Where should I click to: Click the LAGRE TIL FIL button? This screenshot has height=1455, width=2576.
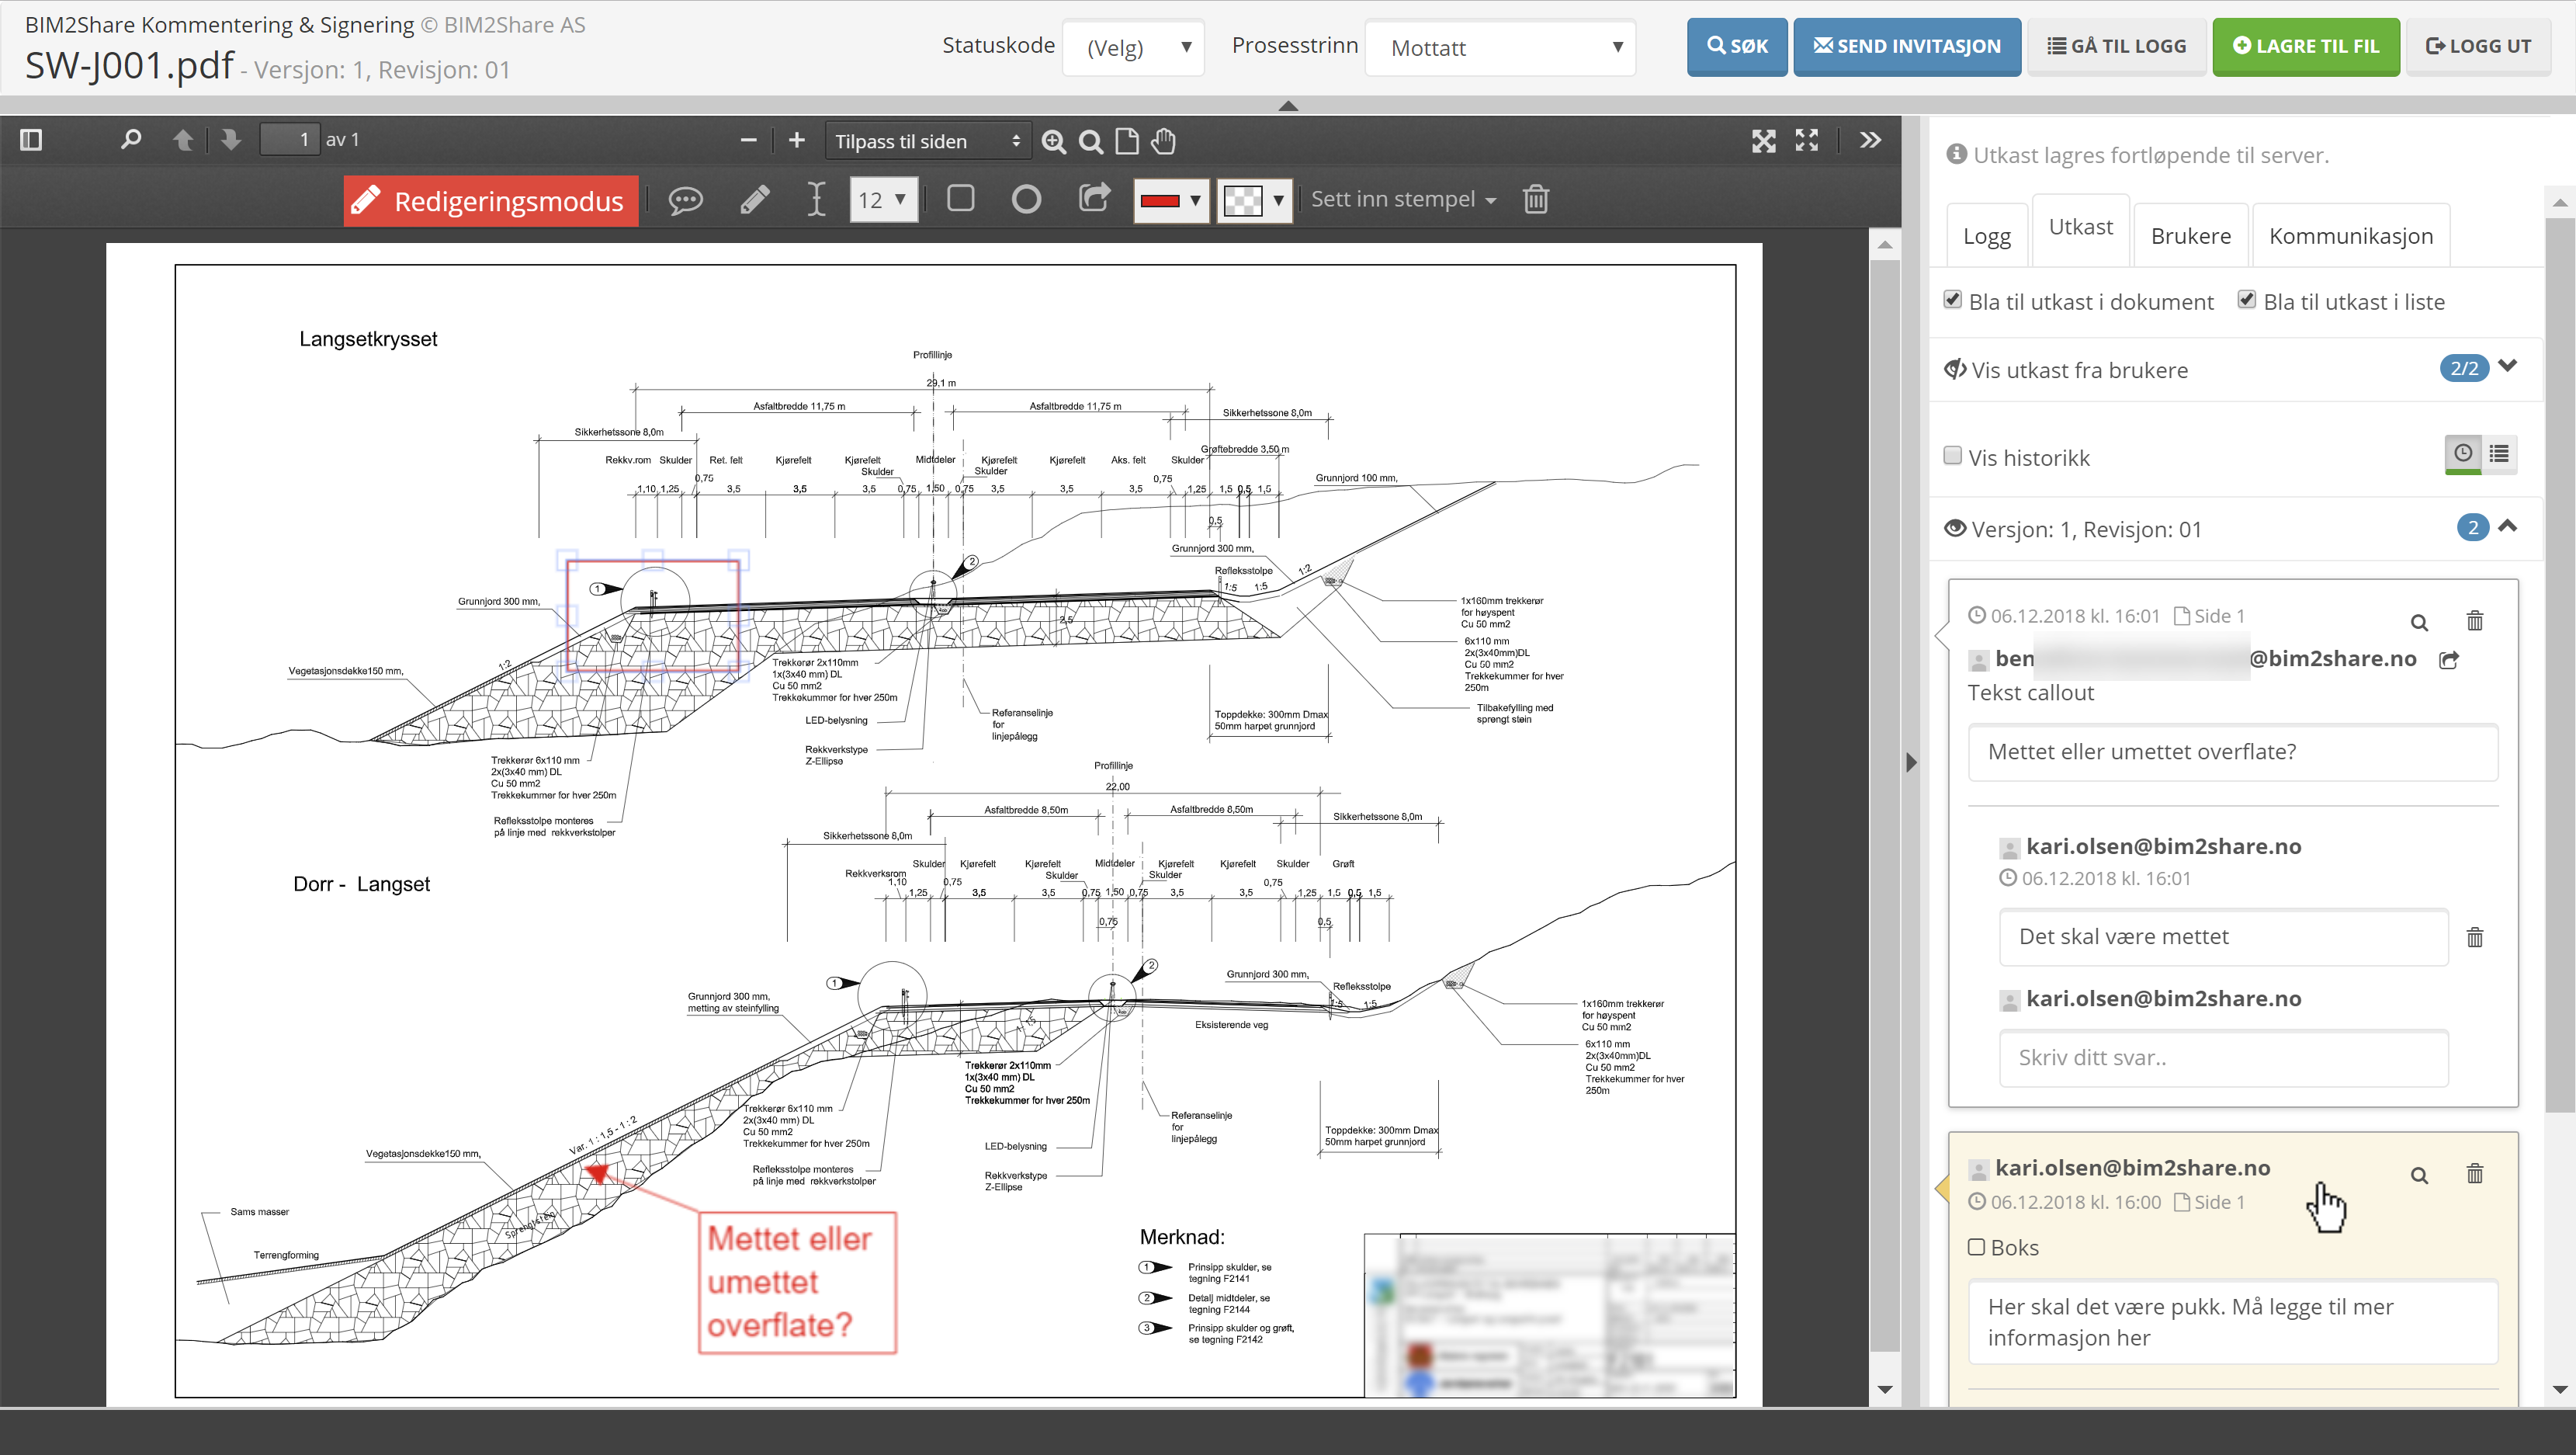[2306, 46]
